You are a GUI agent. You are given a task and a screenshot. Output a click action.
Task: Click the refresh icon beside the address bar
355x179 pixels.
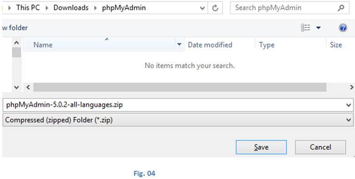(x=215, y=8)
